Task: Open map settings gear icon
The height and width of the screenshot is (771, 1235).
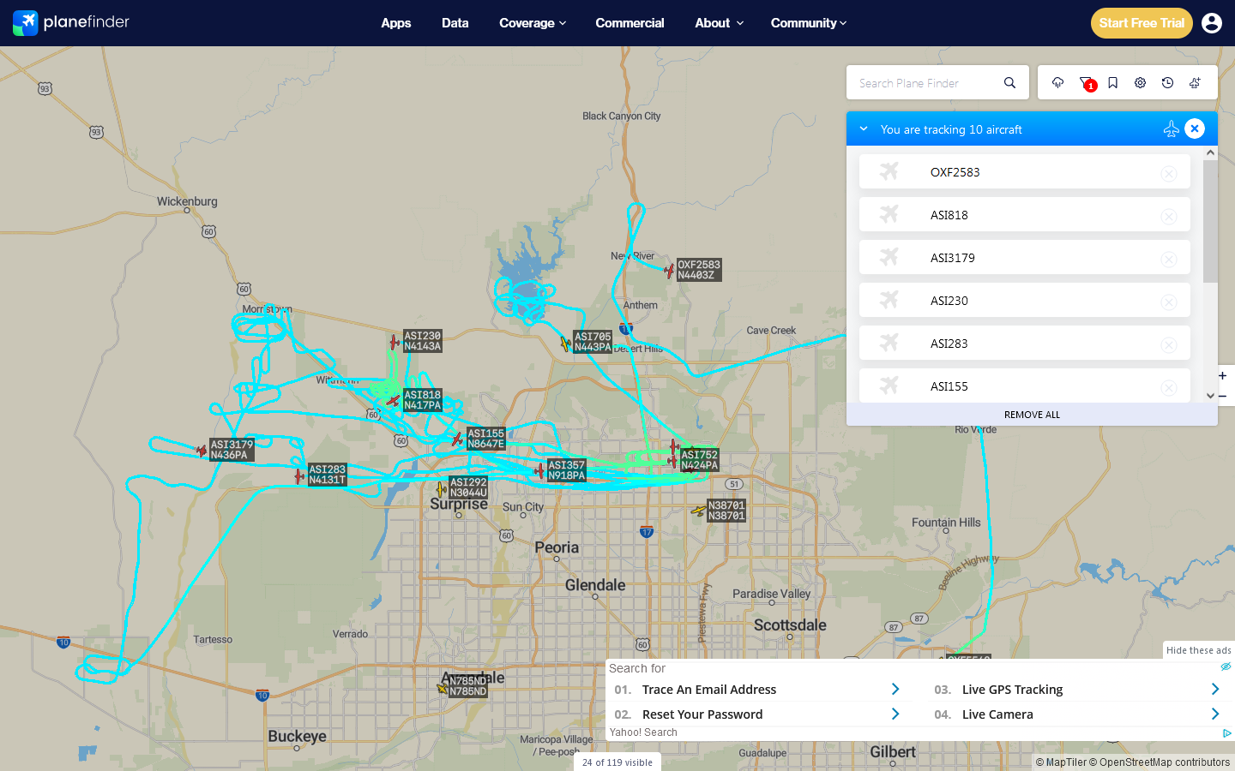Action: (1140, 83)
